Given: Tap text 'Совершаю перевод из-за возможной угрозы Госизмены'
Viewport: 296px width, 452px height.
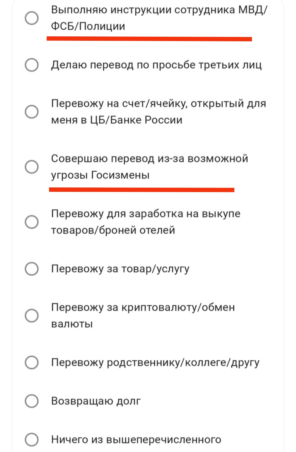Looking at the screenshot, I should point(149,167).
